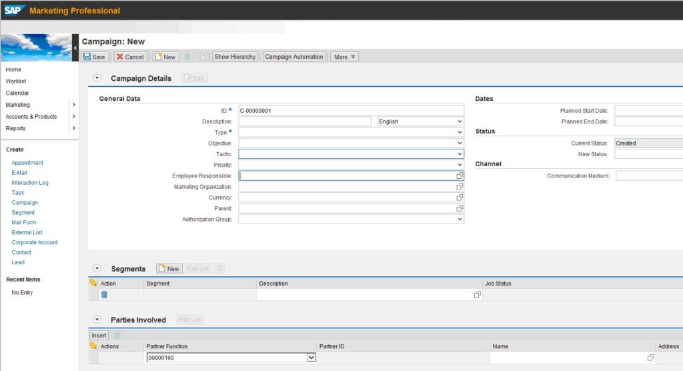Viewport: 683px width, 371px height.
Task: Click the trash icon beside Insert button
Action: (x=117, y=335)
